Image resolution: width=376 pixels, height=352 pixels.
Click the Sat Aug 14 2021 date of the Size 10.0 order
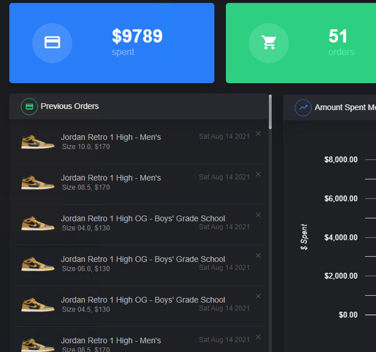[224, 136]
